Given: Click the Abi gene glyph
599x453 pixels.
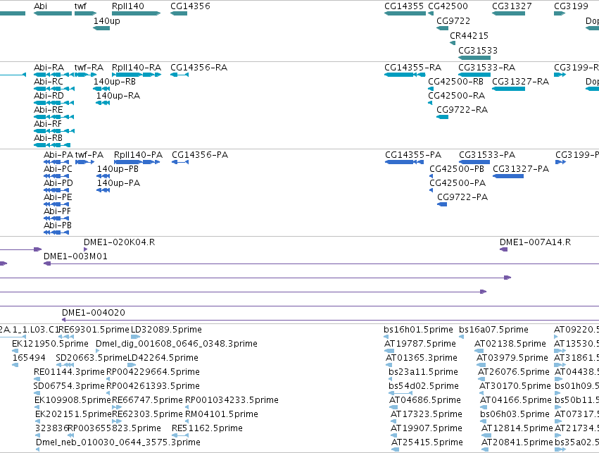Looking at the screenshot, I should [53, 13].
